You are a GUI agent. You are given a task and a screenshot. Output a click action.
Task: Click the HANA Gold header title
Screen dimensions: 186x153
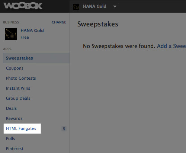pos(94,6)
